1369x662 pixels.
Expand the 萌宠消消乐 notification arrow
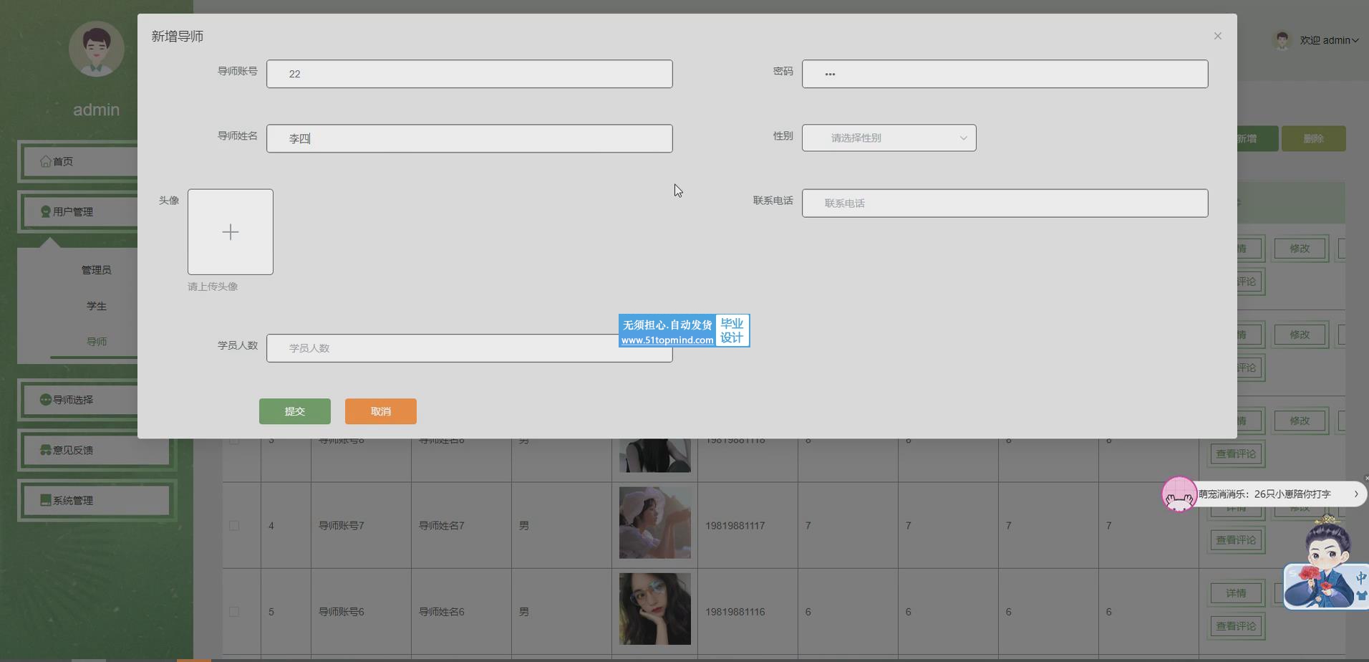point(1355,494)
